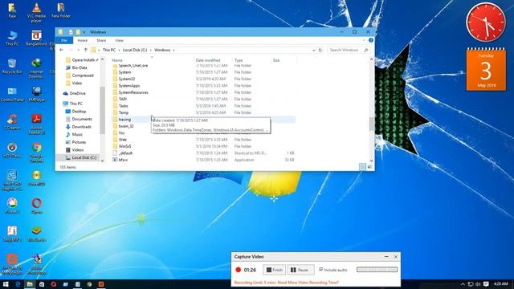This screenshot has width=514, height=289.
Task: Select OneDrive in navigation pane
Action: [x=78, y=93]
